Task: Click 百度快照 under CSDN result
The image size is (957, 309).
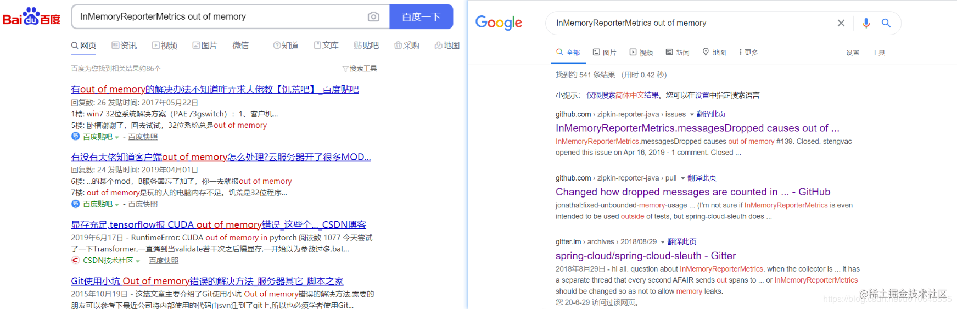Action: 164,261
